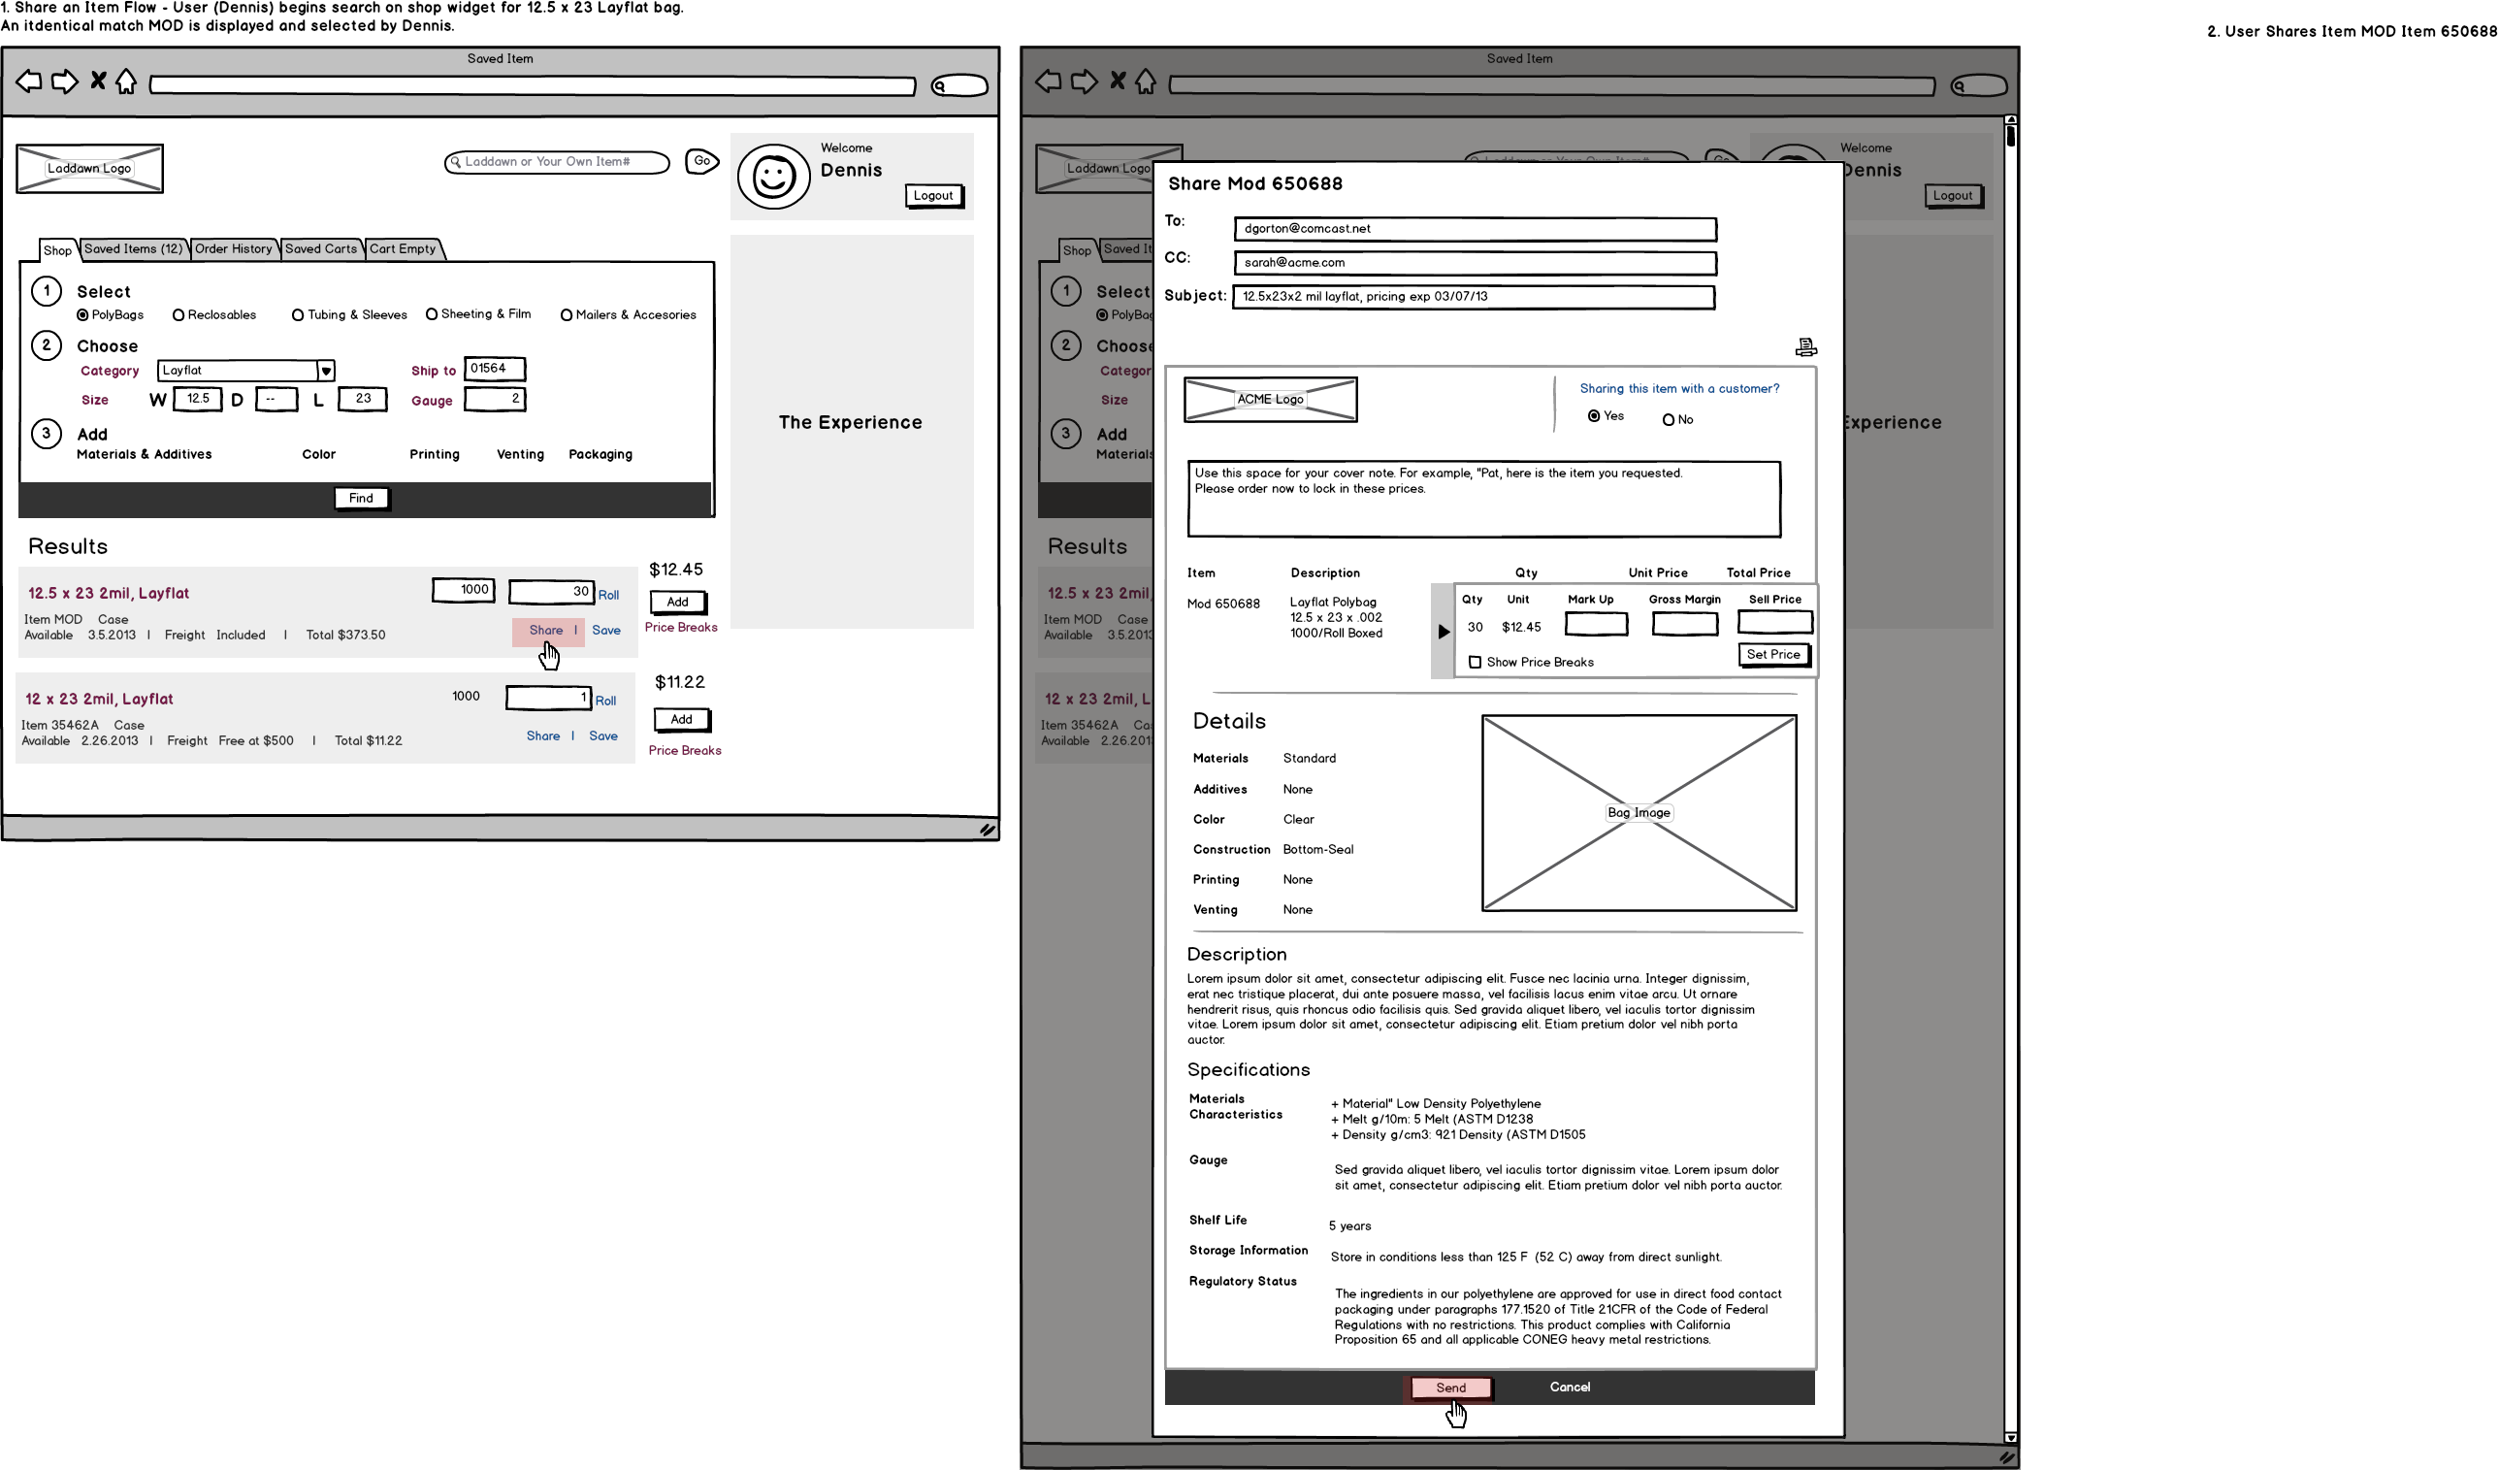Click the right window scrollbar down arrow
Screen dimensions: 2499x1470
[2010, 1437]
